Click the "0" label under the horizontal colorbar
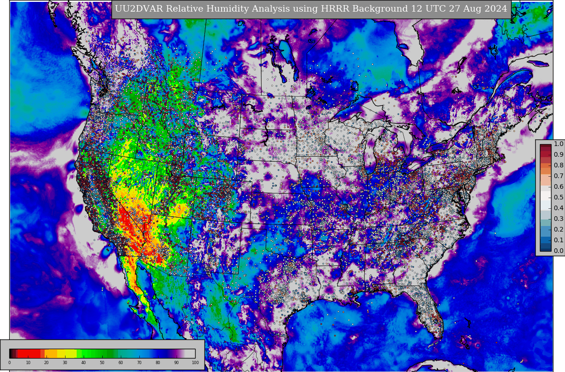The width and height of the screenshot is (565, 372). click(9, 363)
